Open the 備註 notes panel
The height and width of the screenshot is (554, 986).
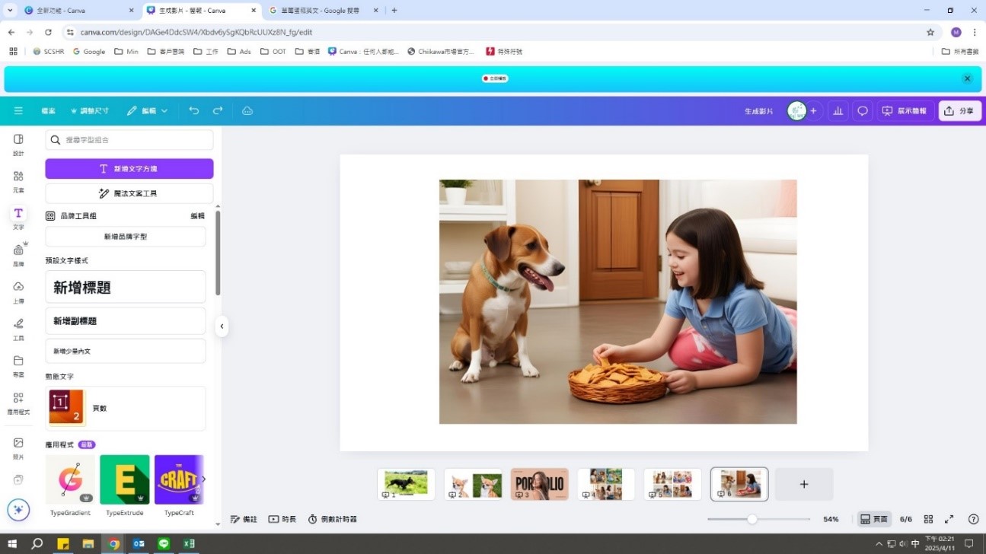pos(244,519)
